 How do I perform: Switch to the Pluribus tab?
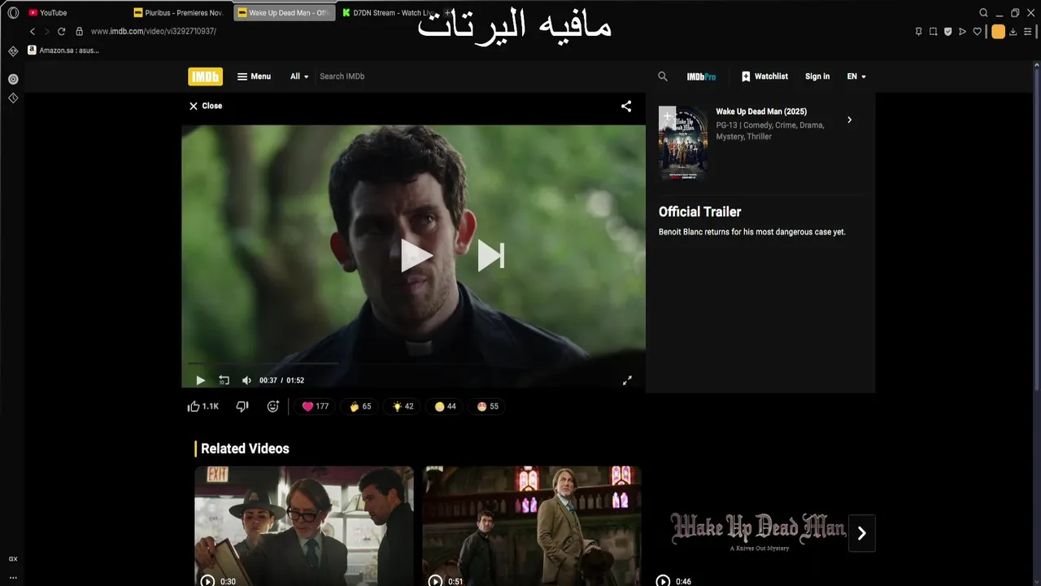(179, 13)
